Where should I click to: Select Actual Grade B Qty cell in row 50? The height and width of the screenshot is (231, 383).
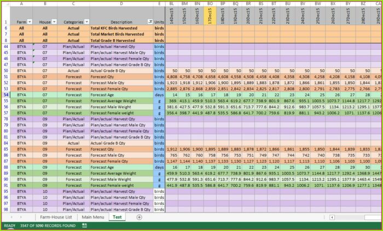(121, 70)
